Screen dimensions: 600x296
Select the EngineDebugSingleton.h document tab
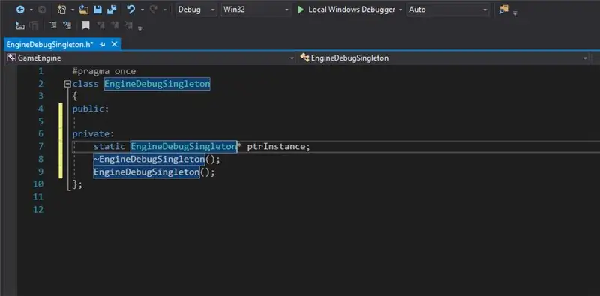49,45
